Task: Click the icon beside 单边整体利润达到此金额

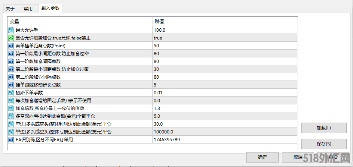Action: [11, 124]
